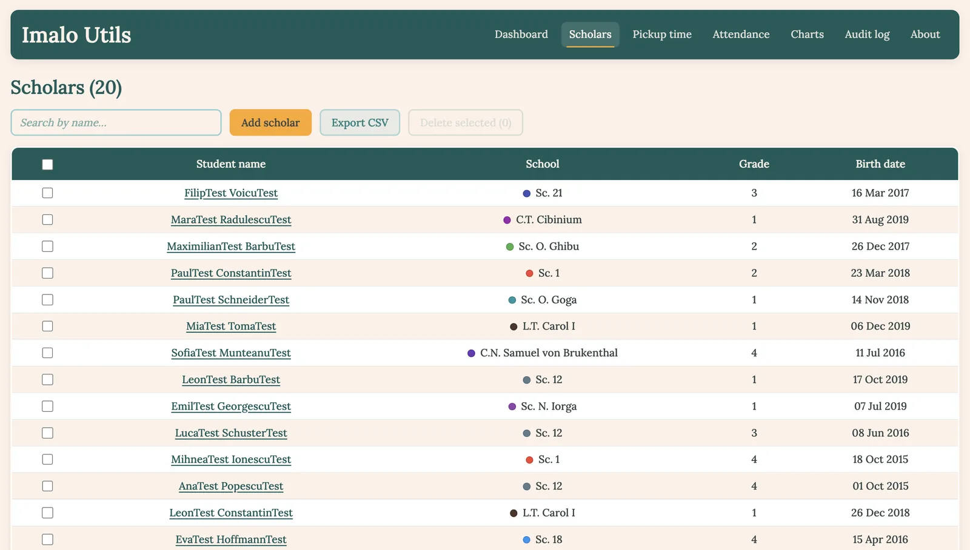This screenshot has height=550, width=970.
Task: Open the MiaTest TomaTest student link
Action: tap(231, 326)
